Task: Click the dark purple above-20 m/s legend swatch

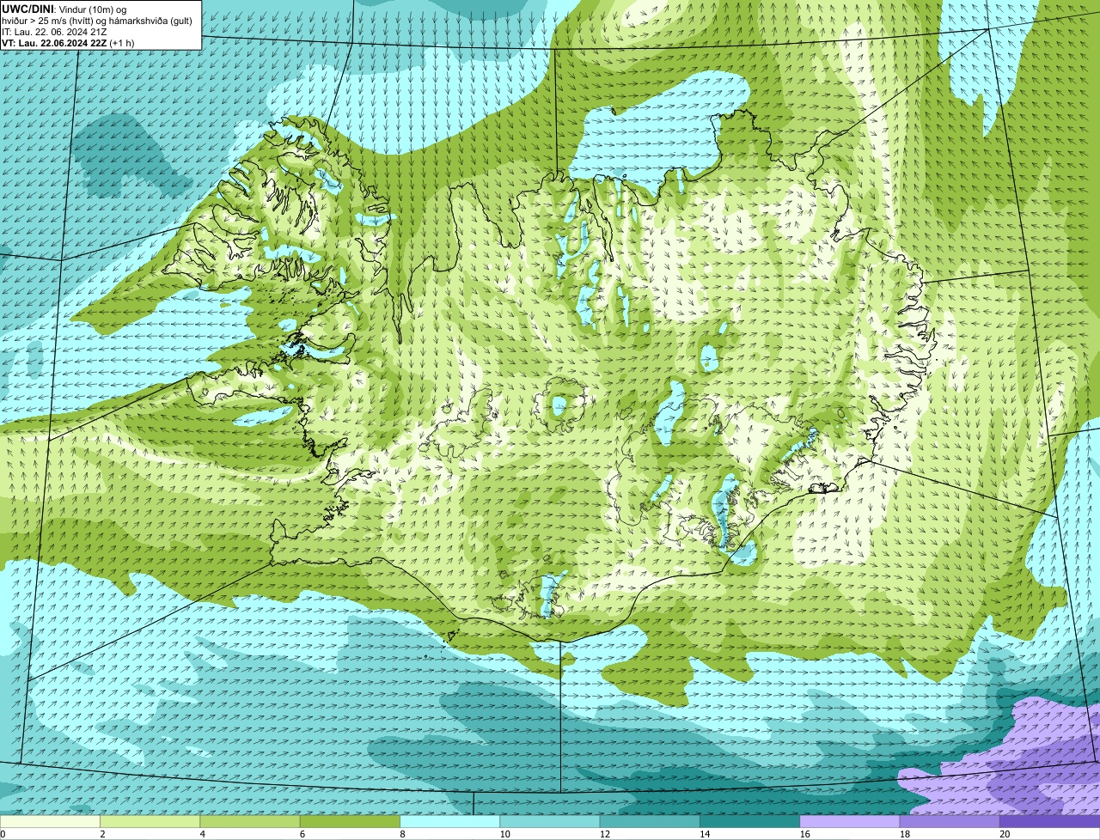Action: click(1050, 821)
